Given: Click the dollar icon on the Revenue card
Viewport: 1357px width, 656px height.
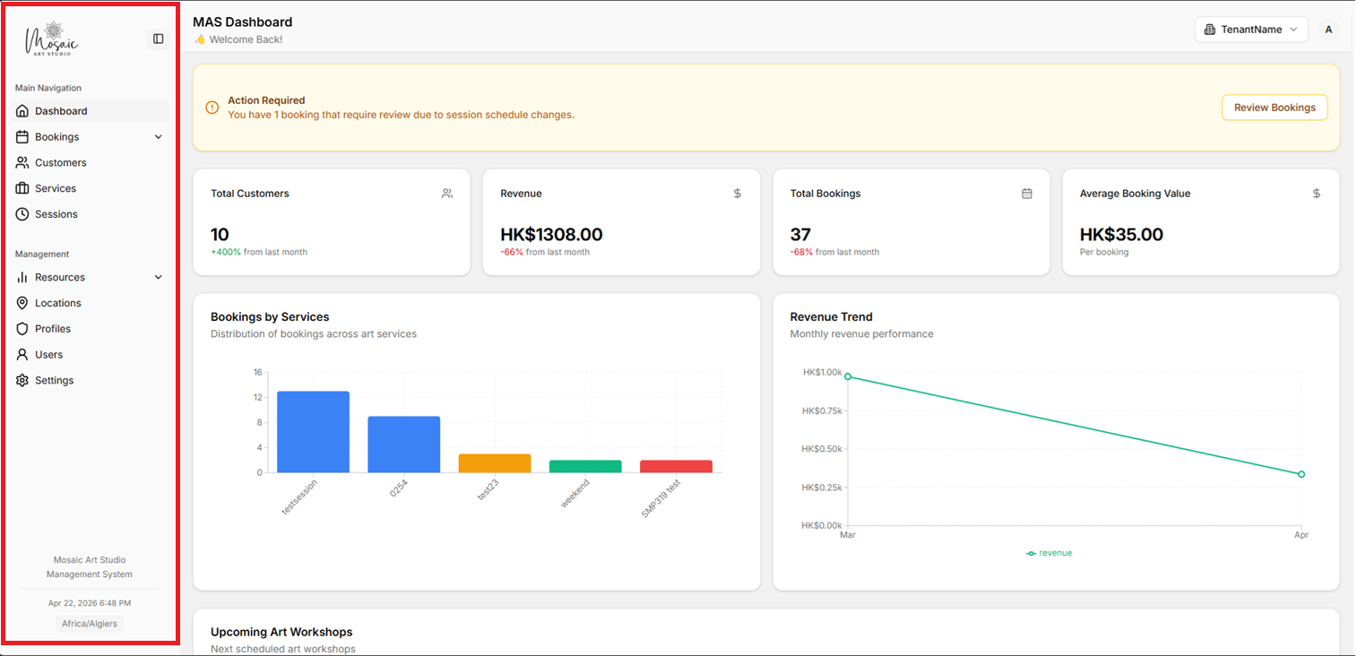Looking at the screenshot, I should pyautogui.click(x=737, y=193).
